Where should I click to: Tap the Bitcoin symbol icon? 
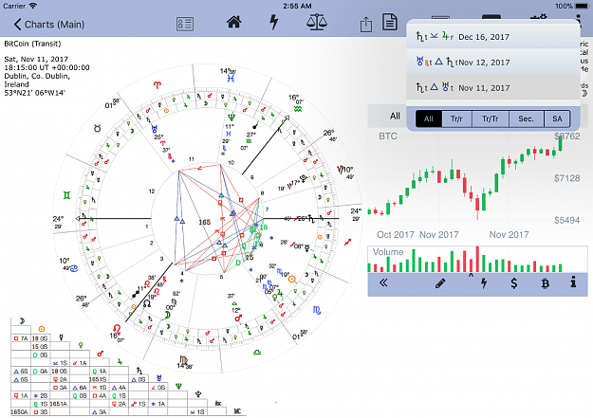point(545,283)
